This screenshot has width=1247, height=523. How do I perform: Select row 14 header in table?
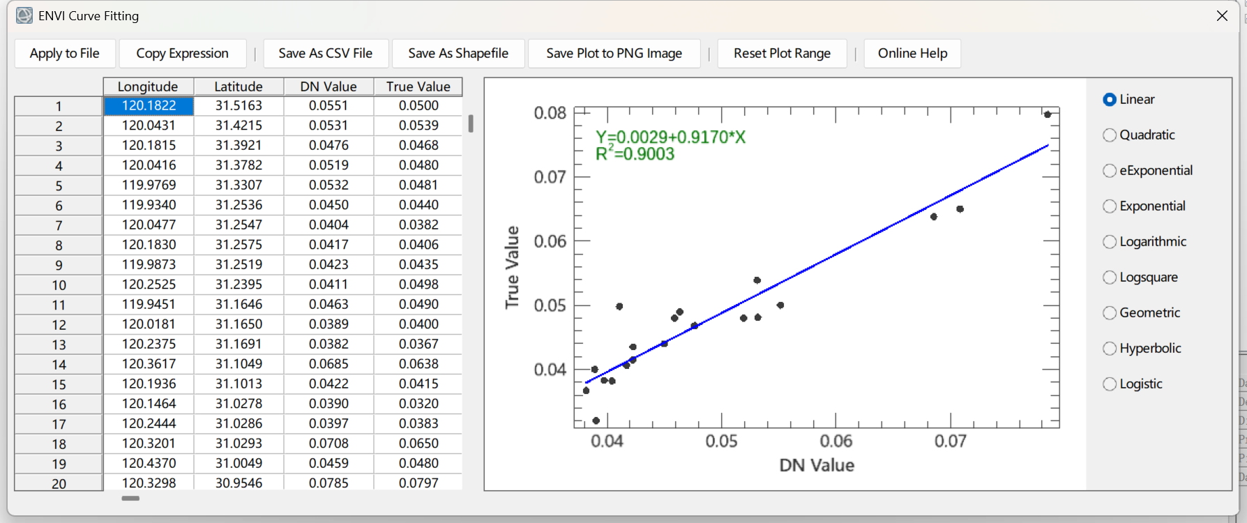point(59,364)
